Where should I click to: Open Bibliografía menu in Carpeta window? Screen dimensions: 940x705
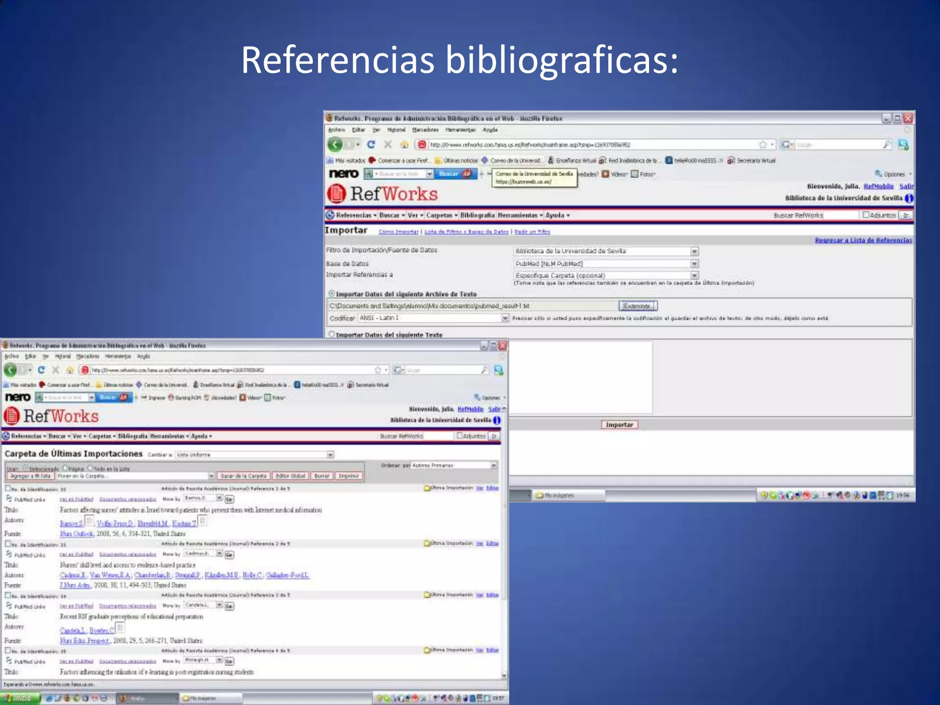click(x=133, y=436)
